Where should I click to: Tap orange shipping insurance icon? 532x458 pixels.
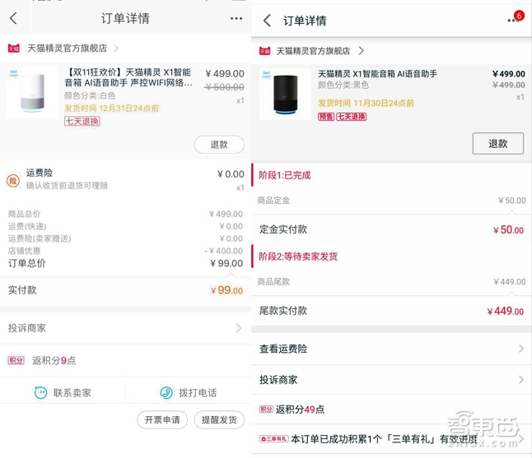click(x=13, y=180)
